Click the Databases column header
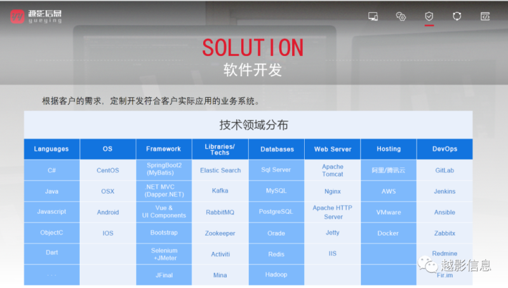 pyautogui.click(x=276, y=149)
